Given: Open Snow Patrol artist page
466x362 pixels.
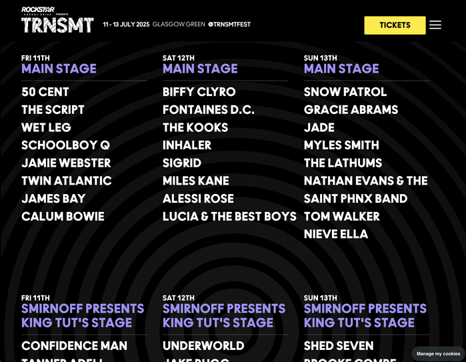Looking at the screenshot, I should click(345, 92).
